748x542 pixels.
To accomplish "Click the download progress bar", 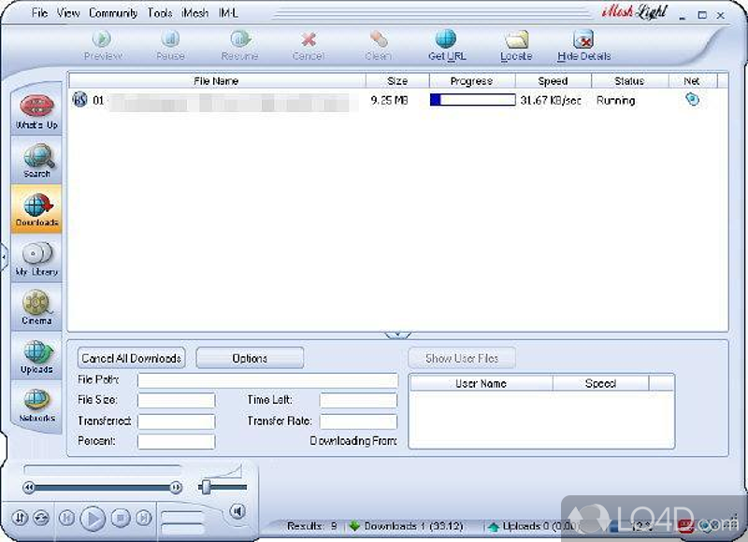I will point(473,100).
